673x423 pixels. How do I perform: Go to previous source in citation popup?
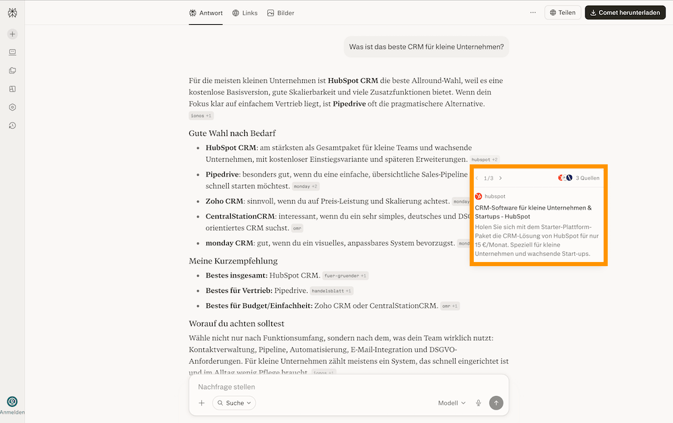[477, 178]
